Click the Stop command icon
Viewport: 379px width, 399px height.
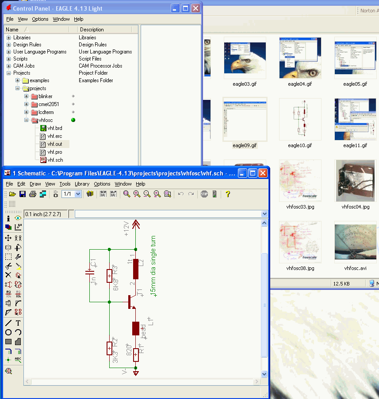pos(204,194)
